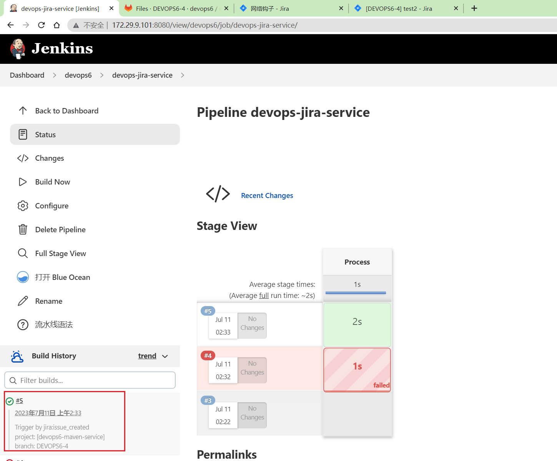
Task: Expand the Build History trend dropdown chevron
Action: (x=165, y=356)
